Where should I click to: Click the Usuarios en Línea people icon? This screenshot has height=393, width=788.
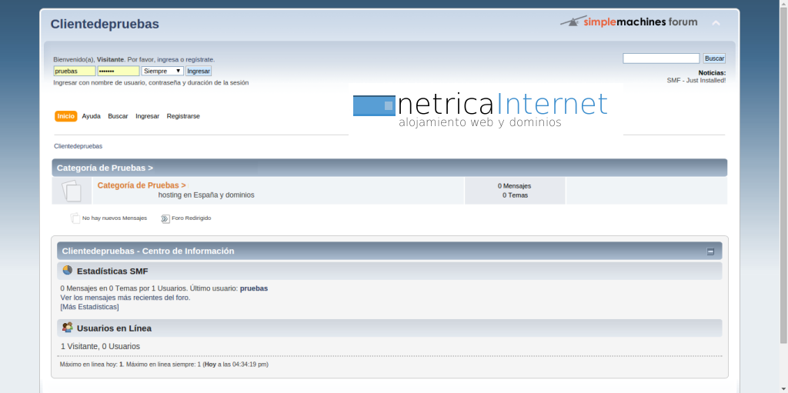tap(68, 328)
